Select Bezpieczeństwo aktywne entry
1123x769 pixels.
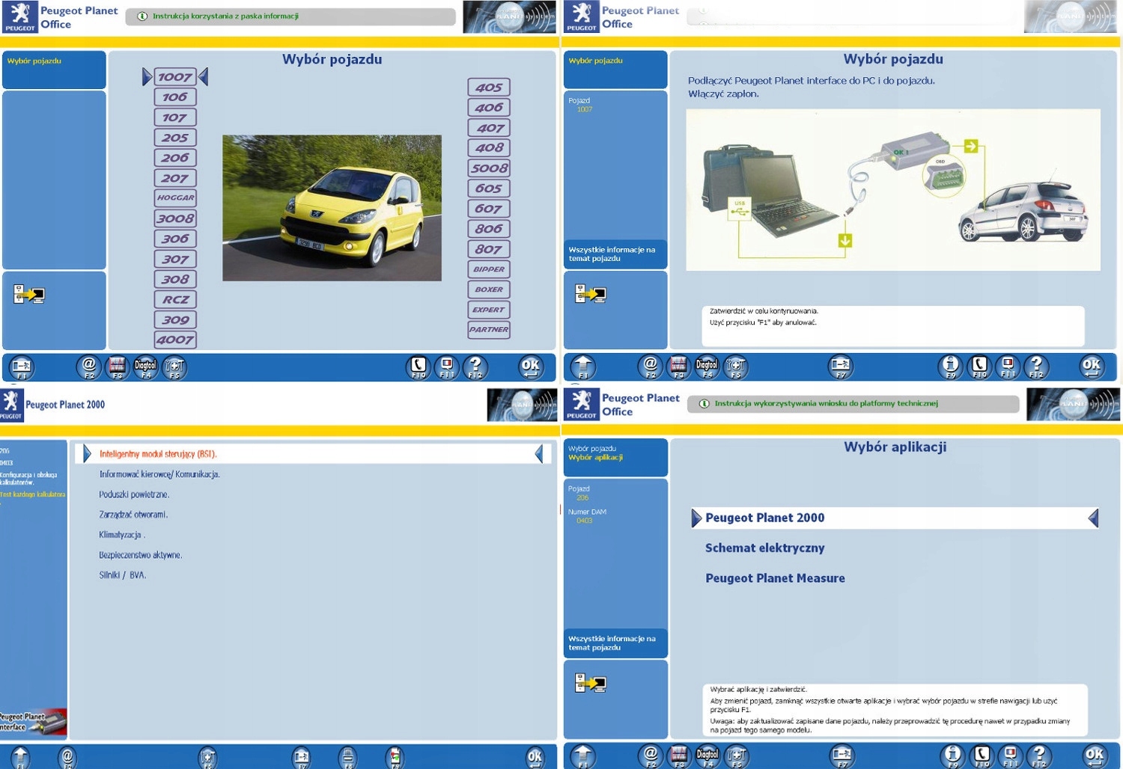141,555
